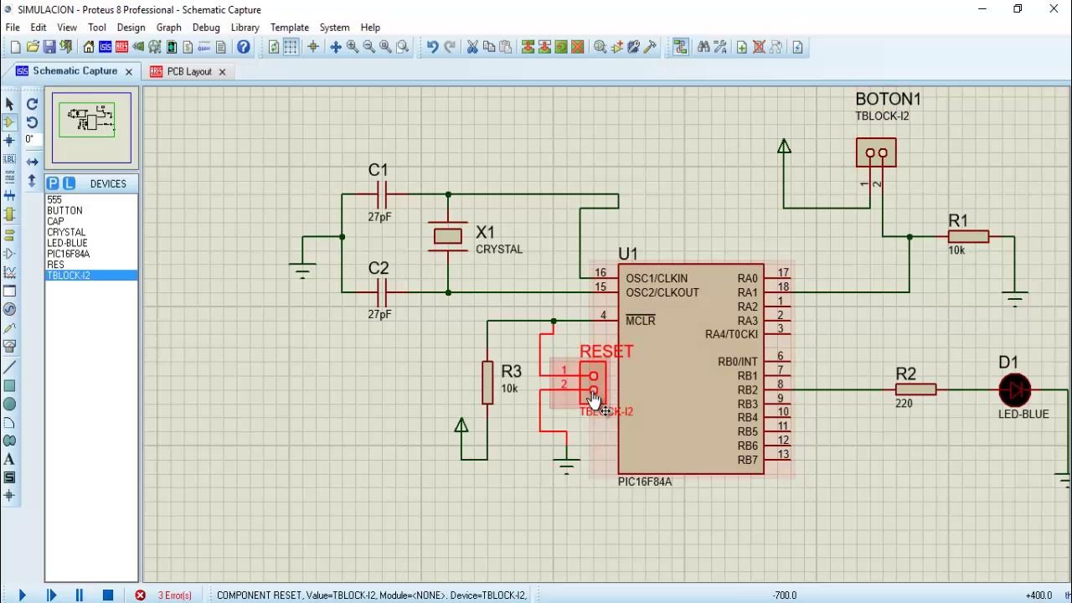Viewport: 1072px width, 603px height.
Task: Step the simulation with the step button
Action: tap(51, 595)
